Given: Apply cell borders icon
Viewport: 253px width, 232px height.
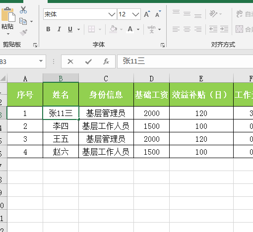Looking at the screenshot, I should [91, 29].
